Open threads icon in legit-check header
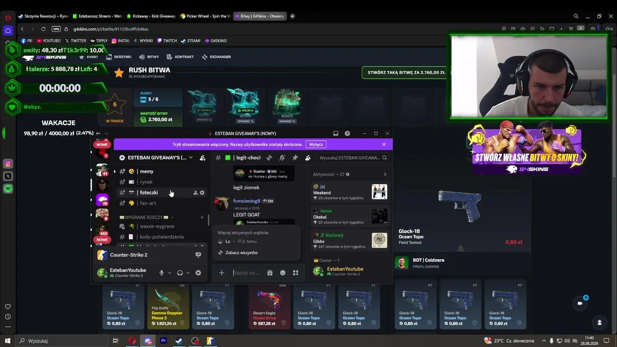This screenshot has width=617, height=347. pyautogui.click(x=269, y=158)
